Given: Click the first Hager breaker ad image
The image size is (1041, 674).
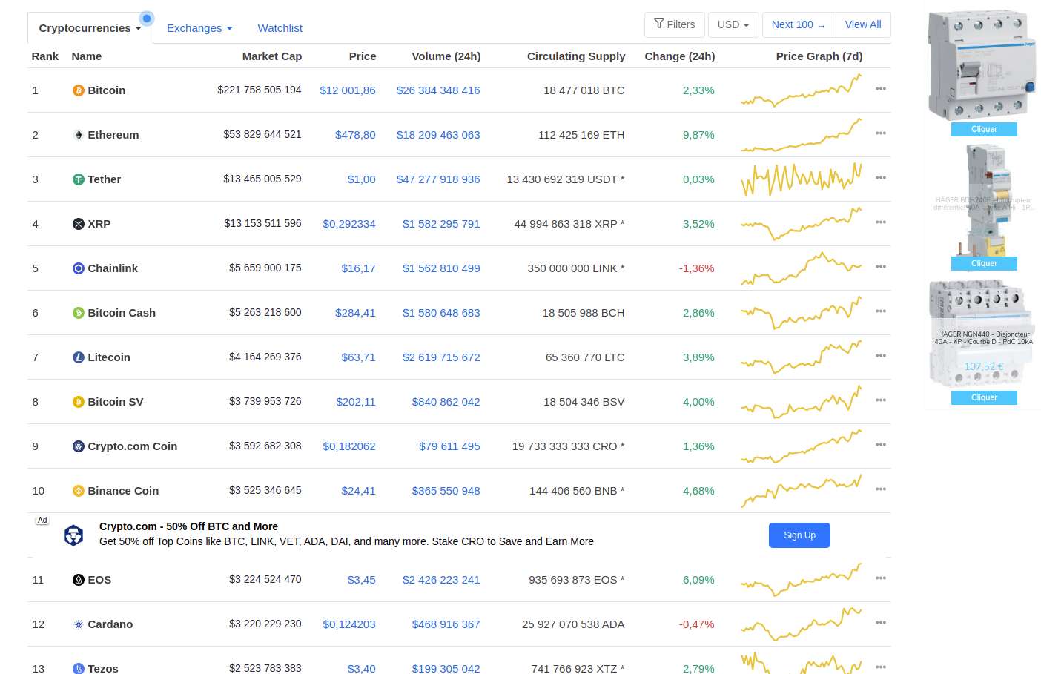Looking at the screenshot, I should pyautogui.click(x=982, y=66).
